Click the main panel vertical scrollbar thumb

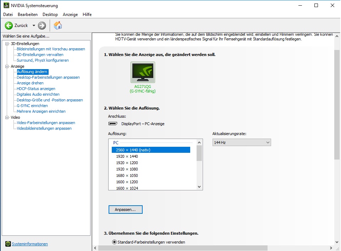click(337, 105)
